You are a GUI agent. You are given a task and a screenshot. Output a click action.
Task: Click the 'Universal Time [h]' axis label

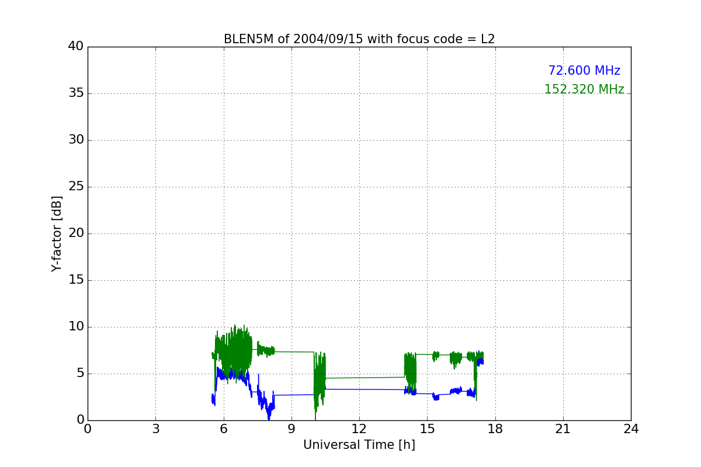click(359, 445)
